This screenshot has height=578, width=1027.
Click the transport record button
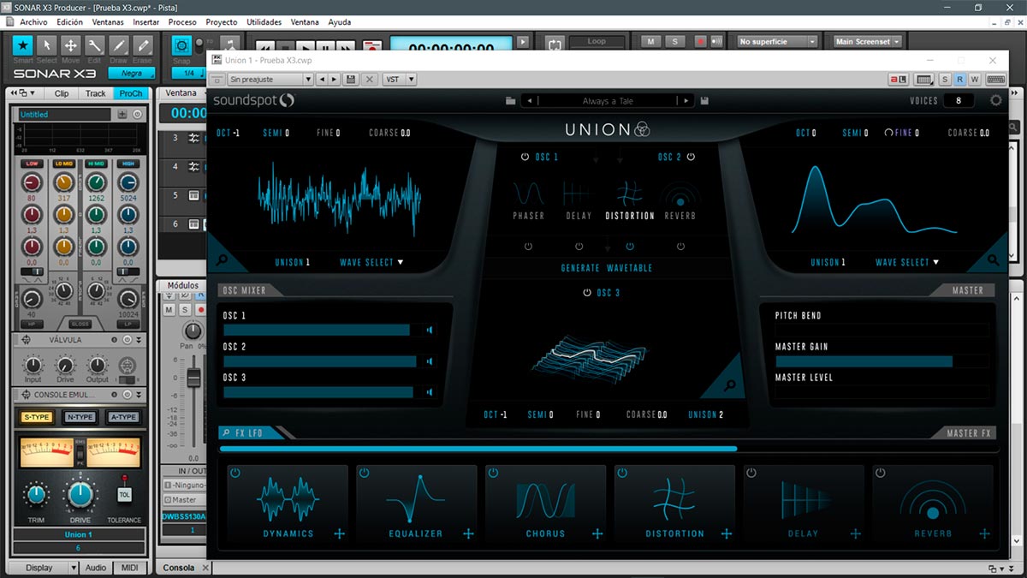click(371, 45)
